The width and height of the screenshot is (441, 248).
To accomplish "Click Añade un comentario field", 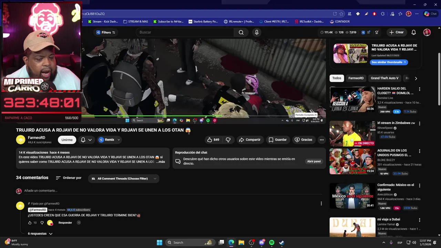I will coord(172,191).
